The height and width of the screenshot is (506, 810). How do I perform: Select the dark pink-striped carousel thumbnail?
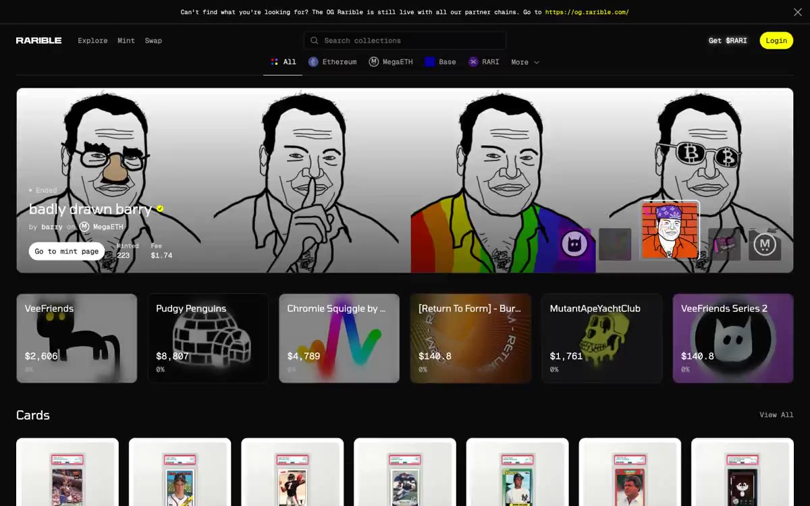[724, 244]
